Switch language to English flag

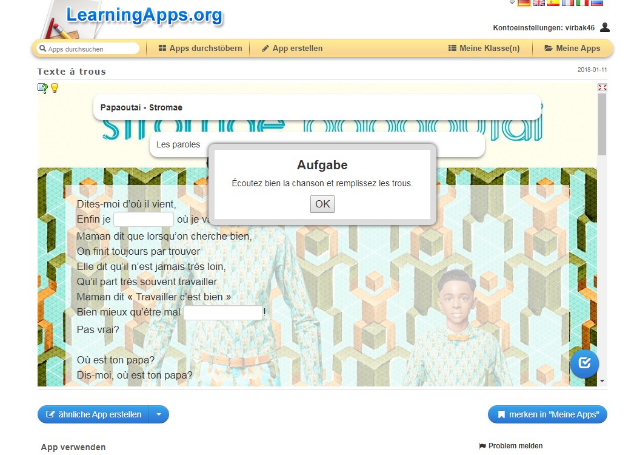[539, 2]
